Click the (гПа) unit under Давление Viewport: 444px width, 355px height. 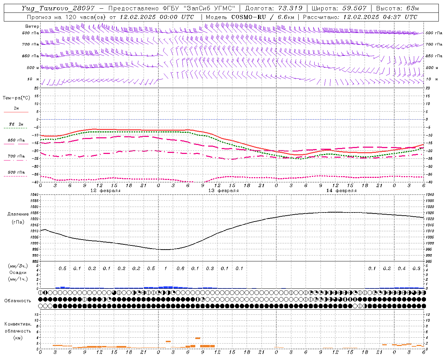click(x=18, y=222)
